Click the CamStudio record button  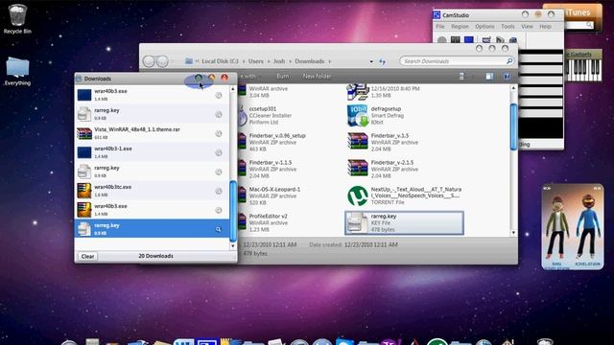[x=441, y=40]
